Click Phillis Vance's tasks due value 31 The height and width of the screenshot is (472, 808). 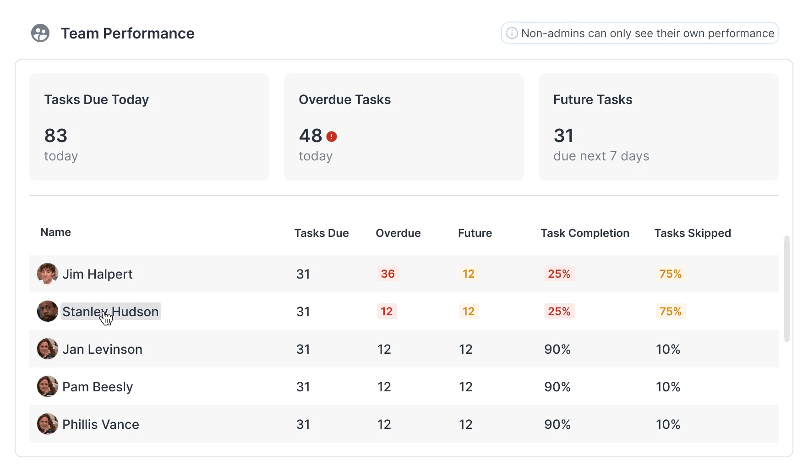coord(303,424)
